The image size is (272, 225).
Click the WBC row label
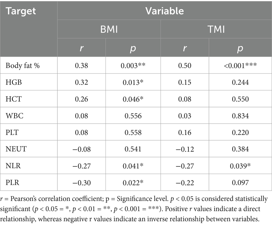[x=12, y=116]
